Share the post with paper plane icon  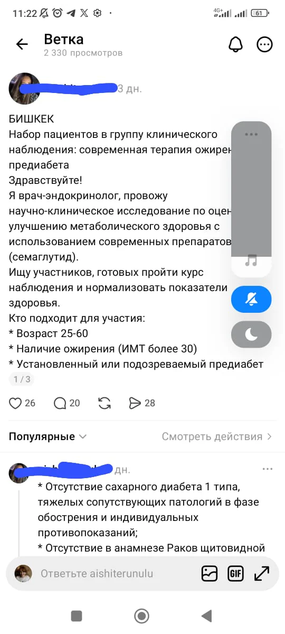pyautogui.click(x=135, y=403)
